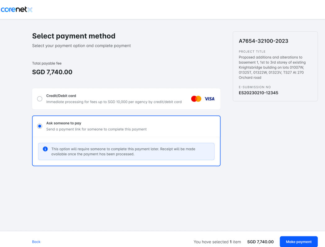
Task: Click the Back link
Action: pos(36,241)
